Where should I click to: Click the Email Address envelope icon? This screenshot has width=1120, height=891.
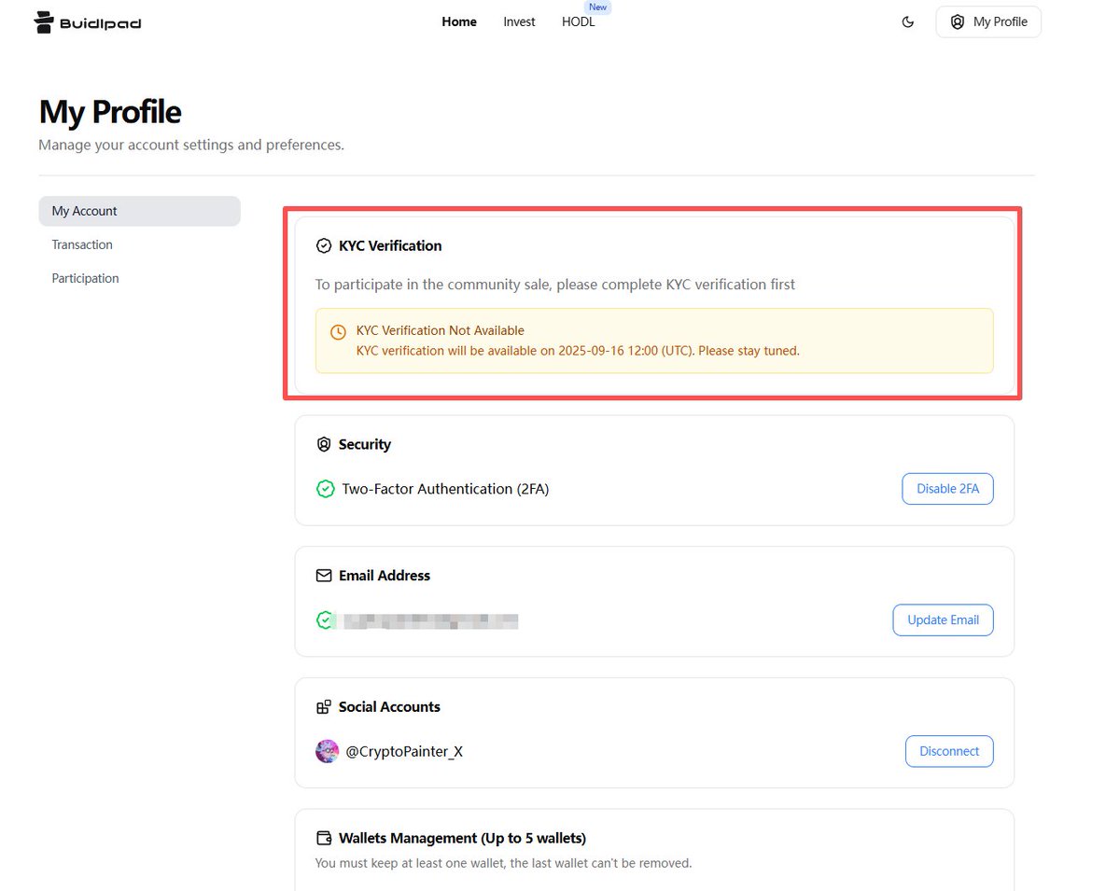tap(324, 576)
